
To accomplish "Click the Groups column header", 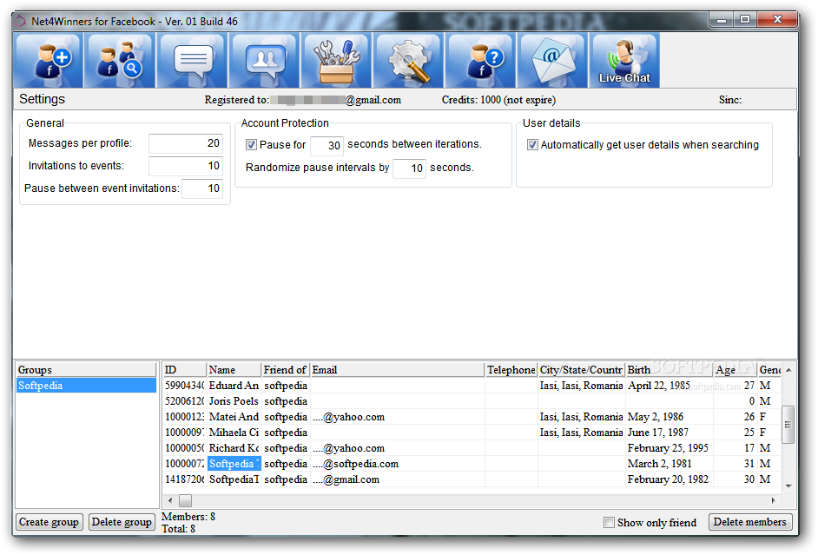I will click(86, 370).
